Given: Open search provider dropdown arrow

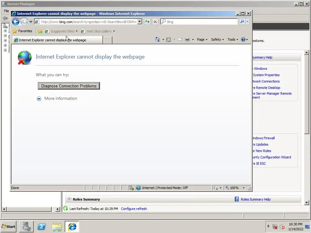Looking at the screenshot, I should (x=247, y=22).
